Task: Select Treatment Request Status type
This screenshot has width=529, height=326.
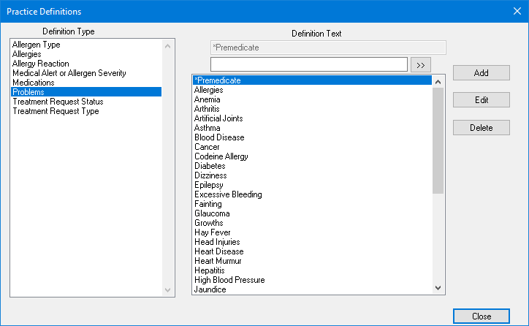Action: click(x=58, y=102)
